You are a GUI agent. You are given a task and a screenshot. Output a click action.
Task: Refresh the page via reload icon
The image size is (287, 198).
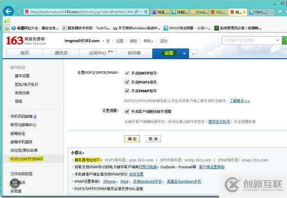[146, 12]
